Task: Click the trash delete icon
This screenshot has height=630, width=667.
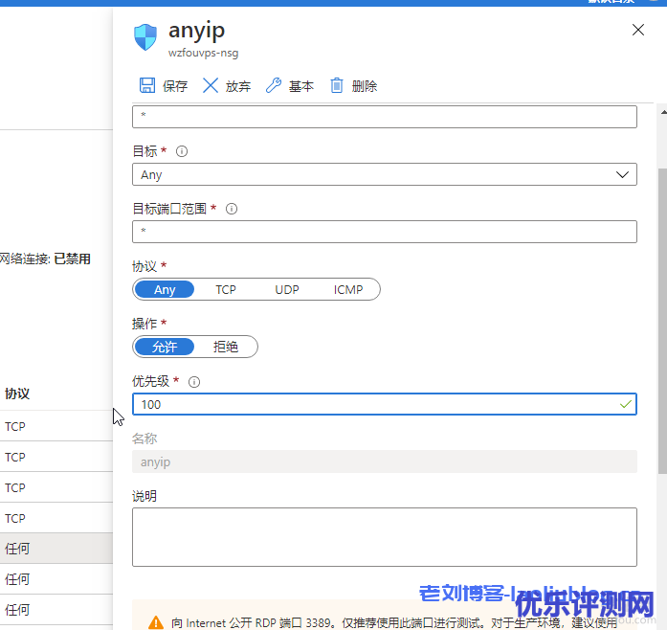Action: (337, 86)
